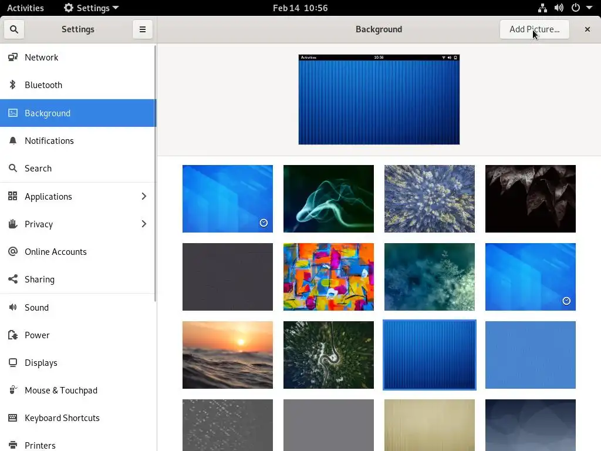Select the dark gray wallpaper thumbnail in second row
This screenshot has width=601, height=451.
point(228,277)
